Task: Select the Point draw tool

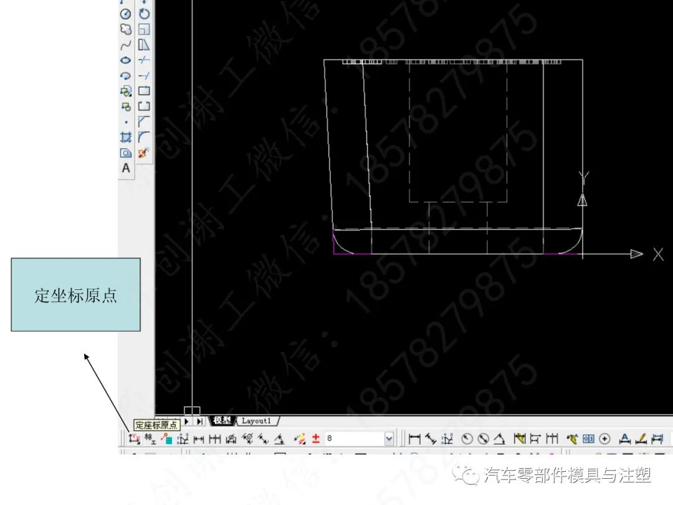Action: tap(125, 122)
